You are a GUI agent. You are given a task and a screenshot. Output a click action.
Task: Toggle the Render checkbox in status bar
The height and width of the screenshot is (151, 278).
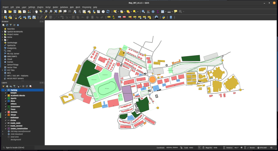click(x=248, y=147)
